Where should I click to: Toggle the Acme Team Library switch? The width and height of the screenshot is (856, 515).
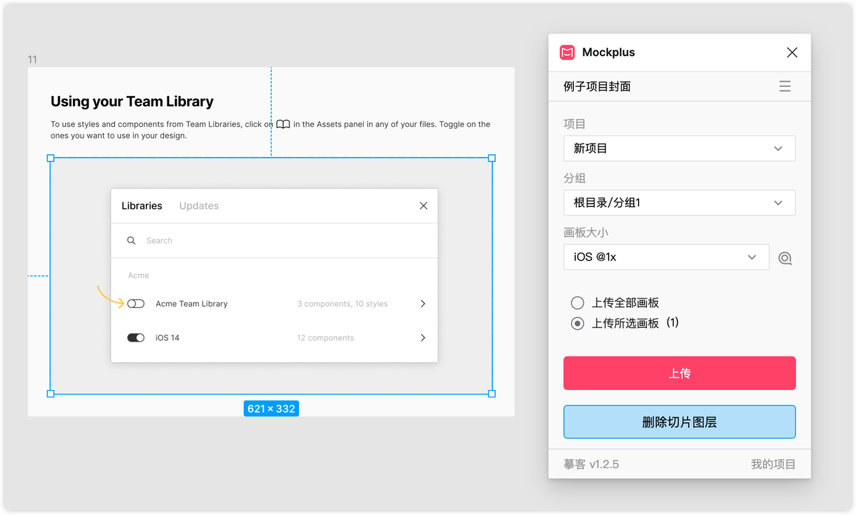pyautogui.click(x=136, y=304)
